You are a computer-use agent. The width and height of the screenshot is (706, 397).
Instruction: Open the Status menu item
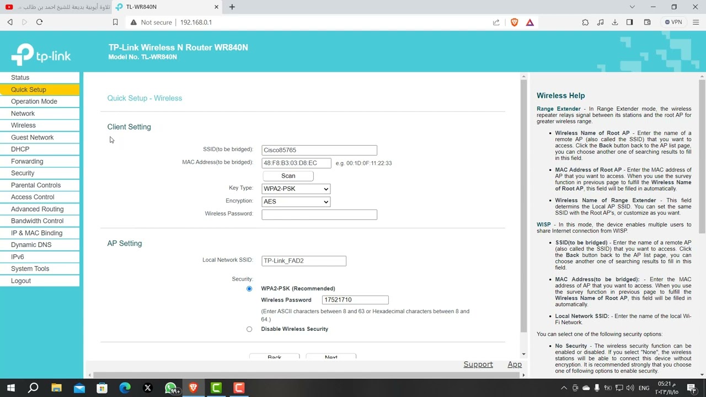coord(40,78)
